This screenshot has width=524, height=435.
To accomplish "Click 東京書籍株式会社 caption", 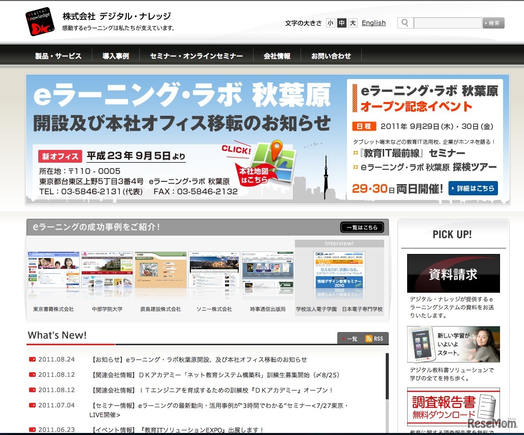I will (x=54, y=309).
